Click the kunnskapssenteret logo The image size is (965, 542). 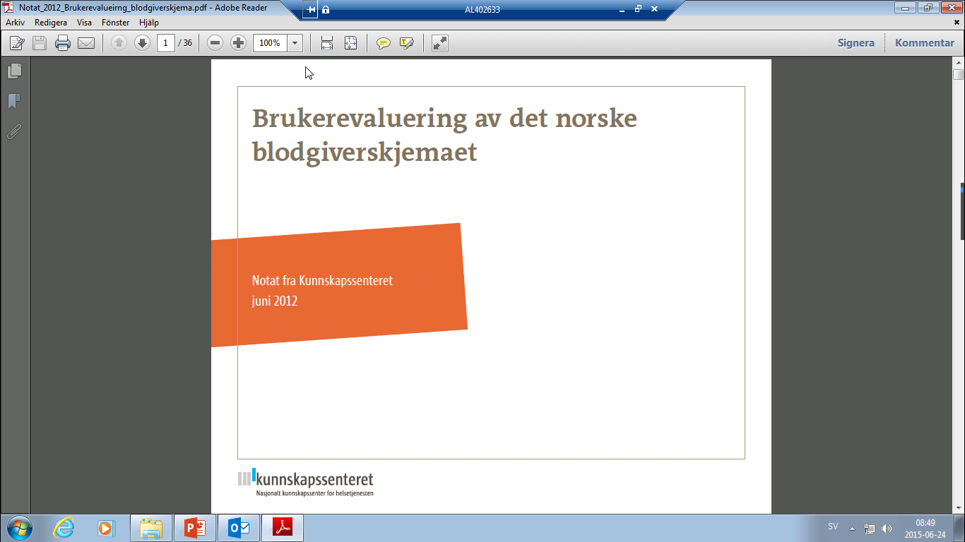[306, 482]
